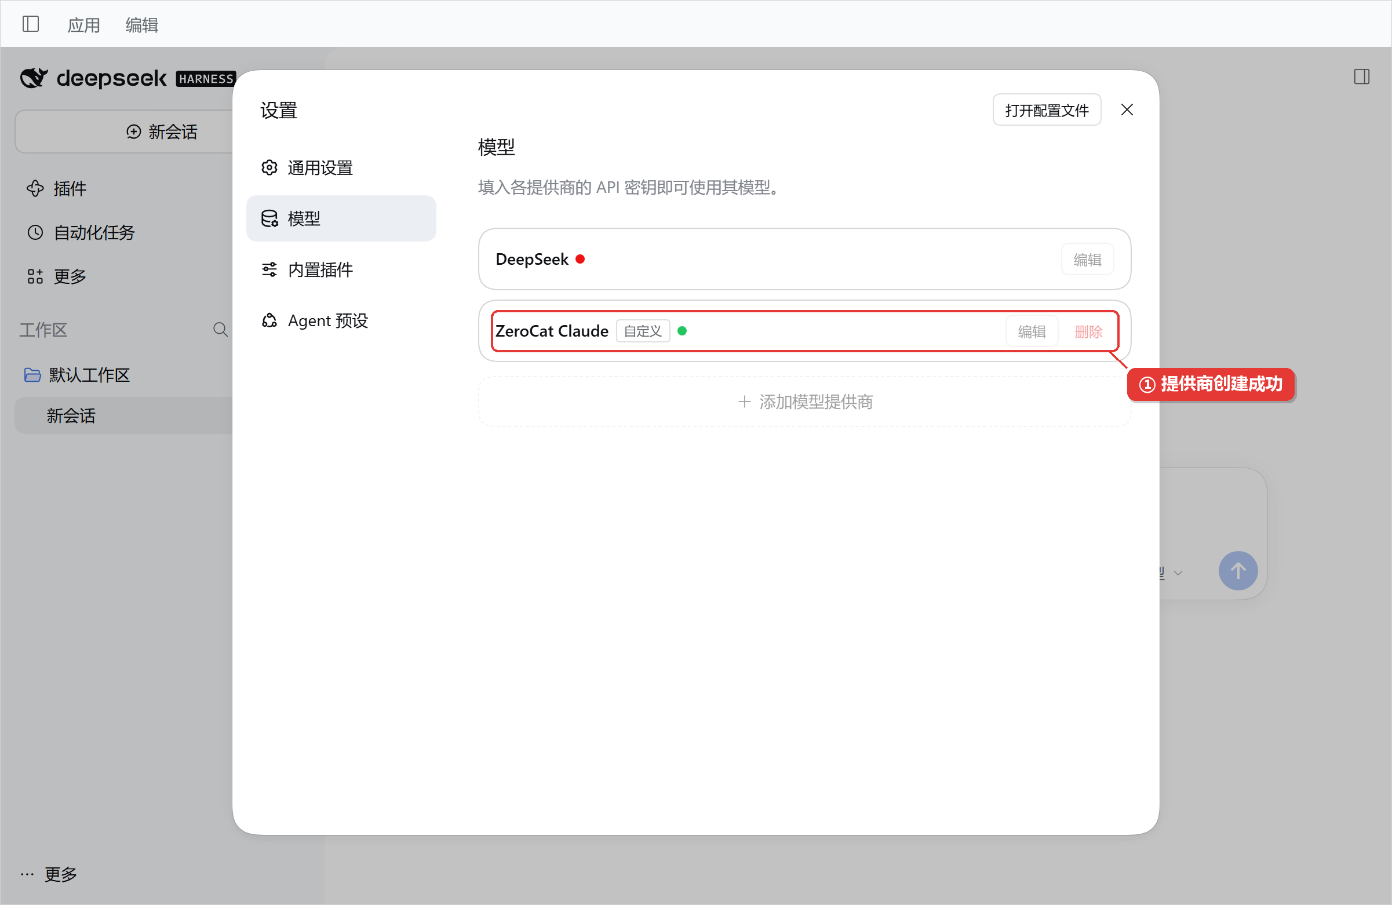The image size is (1392, 905).
Task: Open 更多 with the grid icon
Action: click(x=57, y=276)
